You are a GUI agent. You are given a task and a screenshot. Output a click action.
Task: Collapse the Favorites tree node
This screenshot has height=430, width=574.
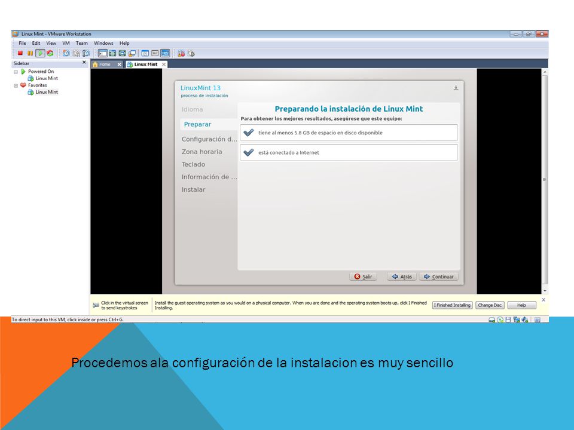tap(16, 86)
